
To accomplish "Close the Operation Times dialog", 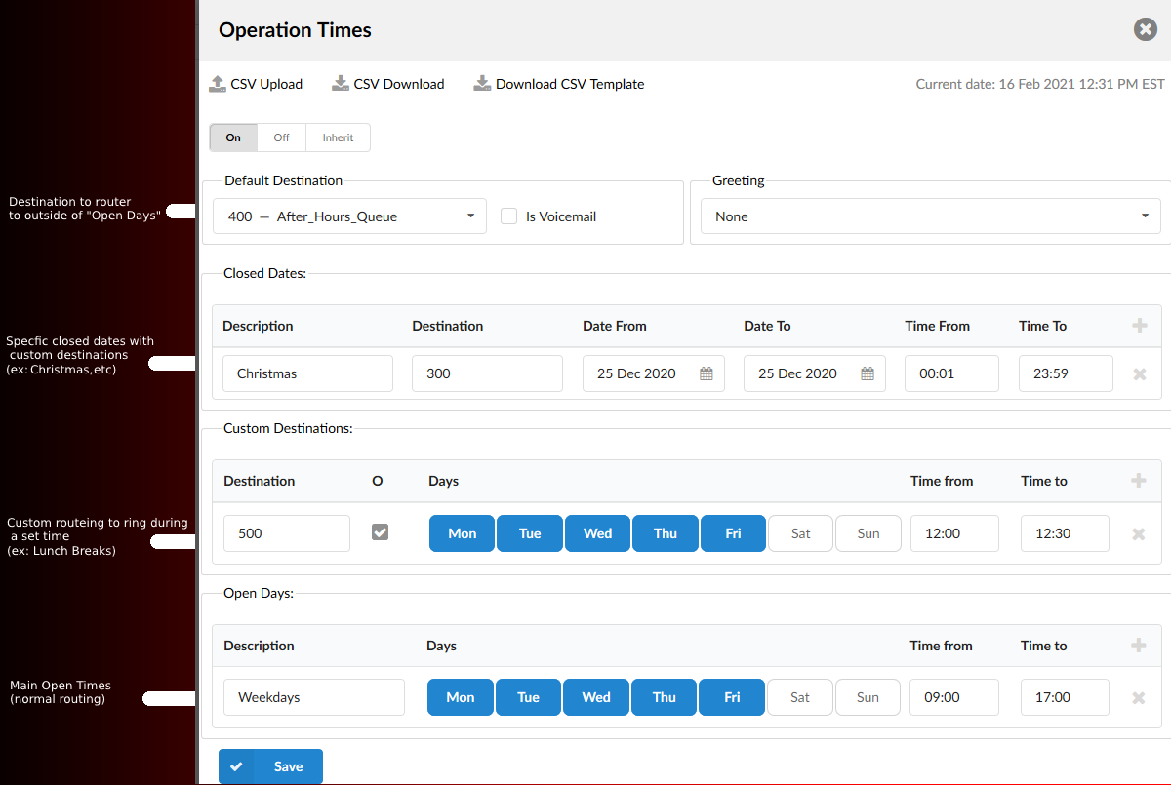I will pyautogui.click(x=1146, y=29).
